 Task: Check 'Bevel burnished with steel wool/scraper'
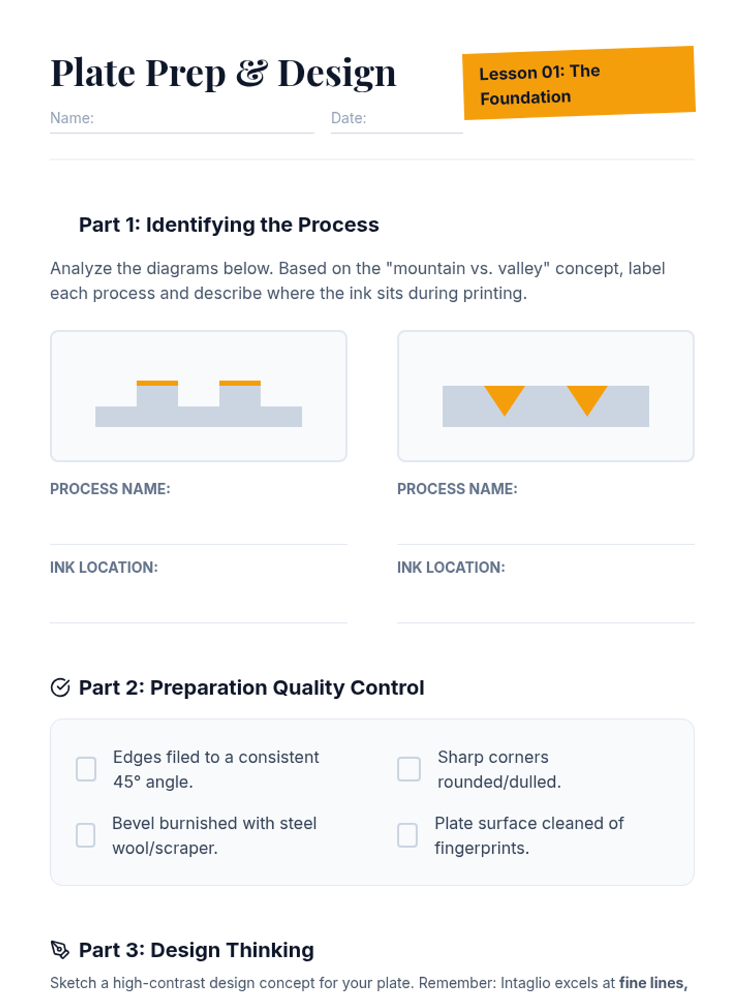tap(86, 835)
